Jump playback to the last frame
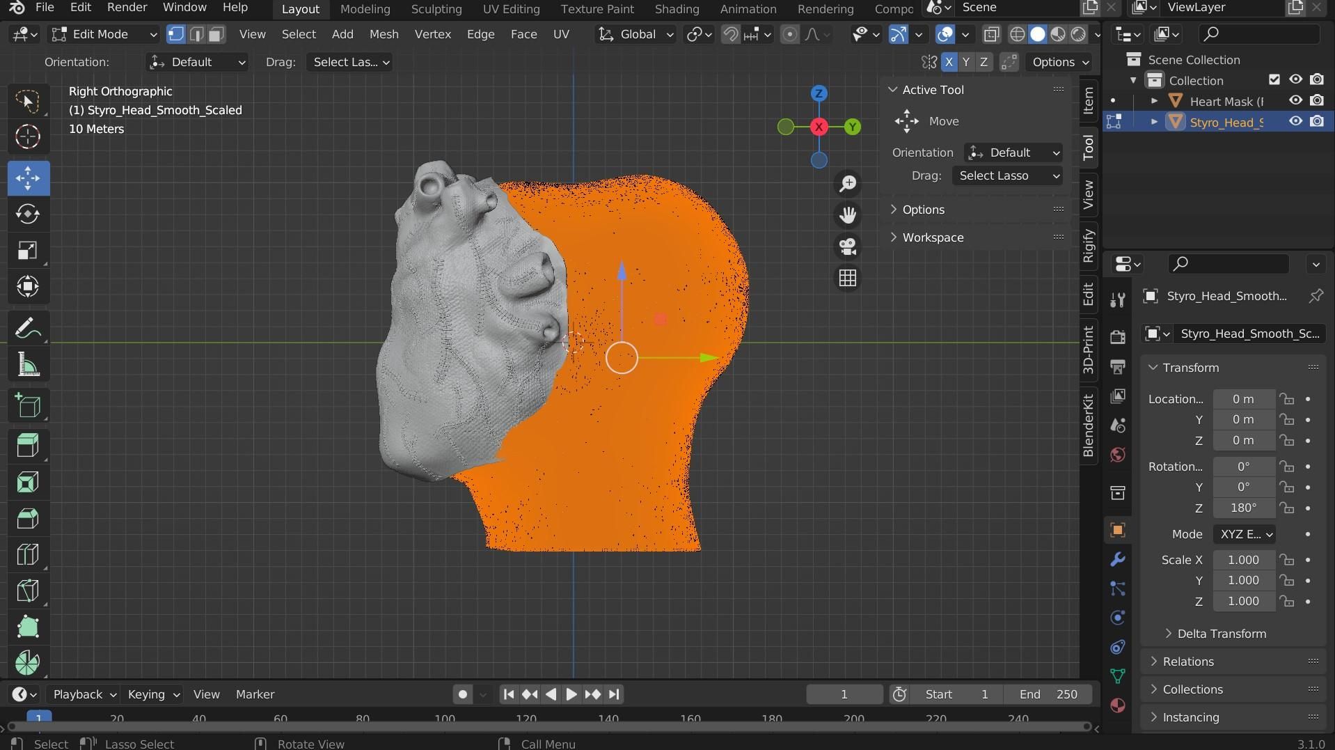 click(x=614, y=694)
